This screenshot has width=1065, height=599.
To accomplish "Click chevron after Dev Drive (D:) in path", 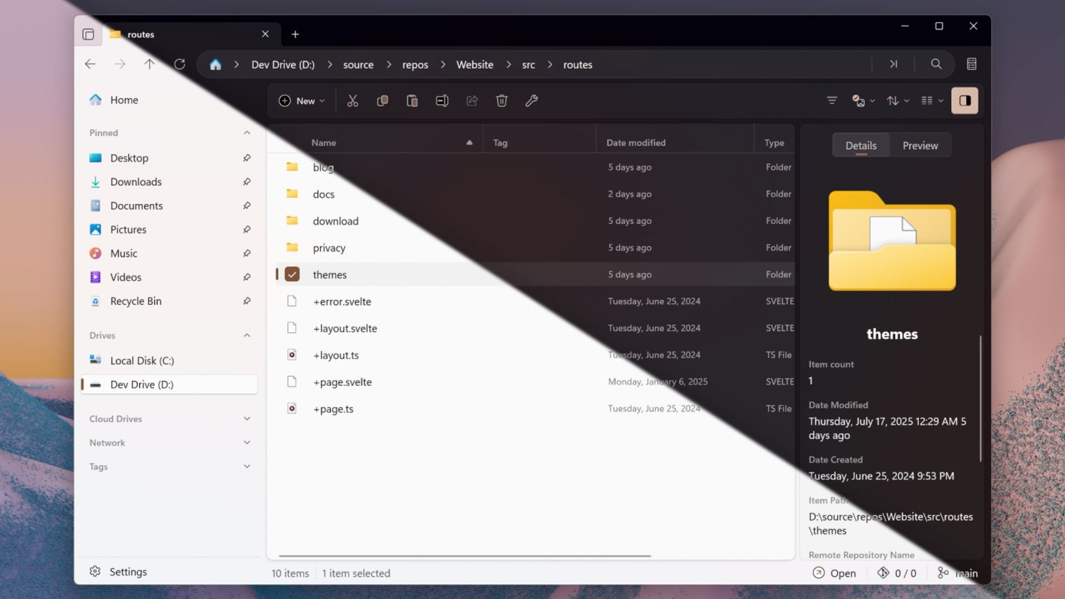I will (329, 64).
